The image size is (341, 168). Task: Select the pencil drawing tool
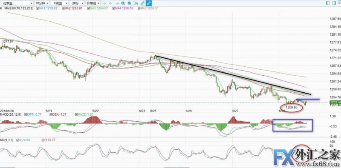142,3
